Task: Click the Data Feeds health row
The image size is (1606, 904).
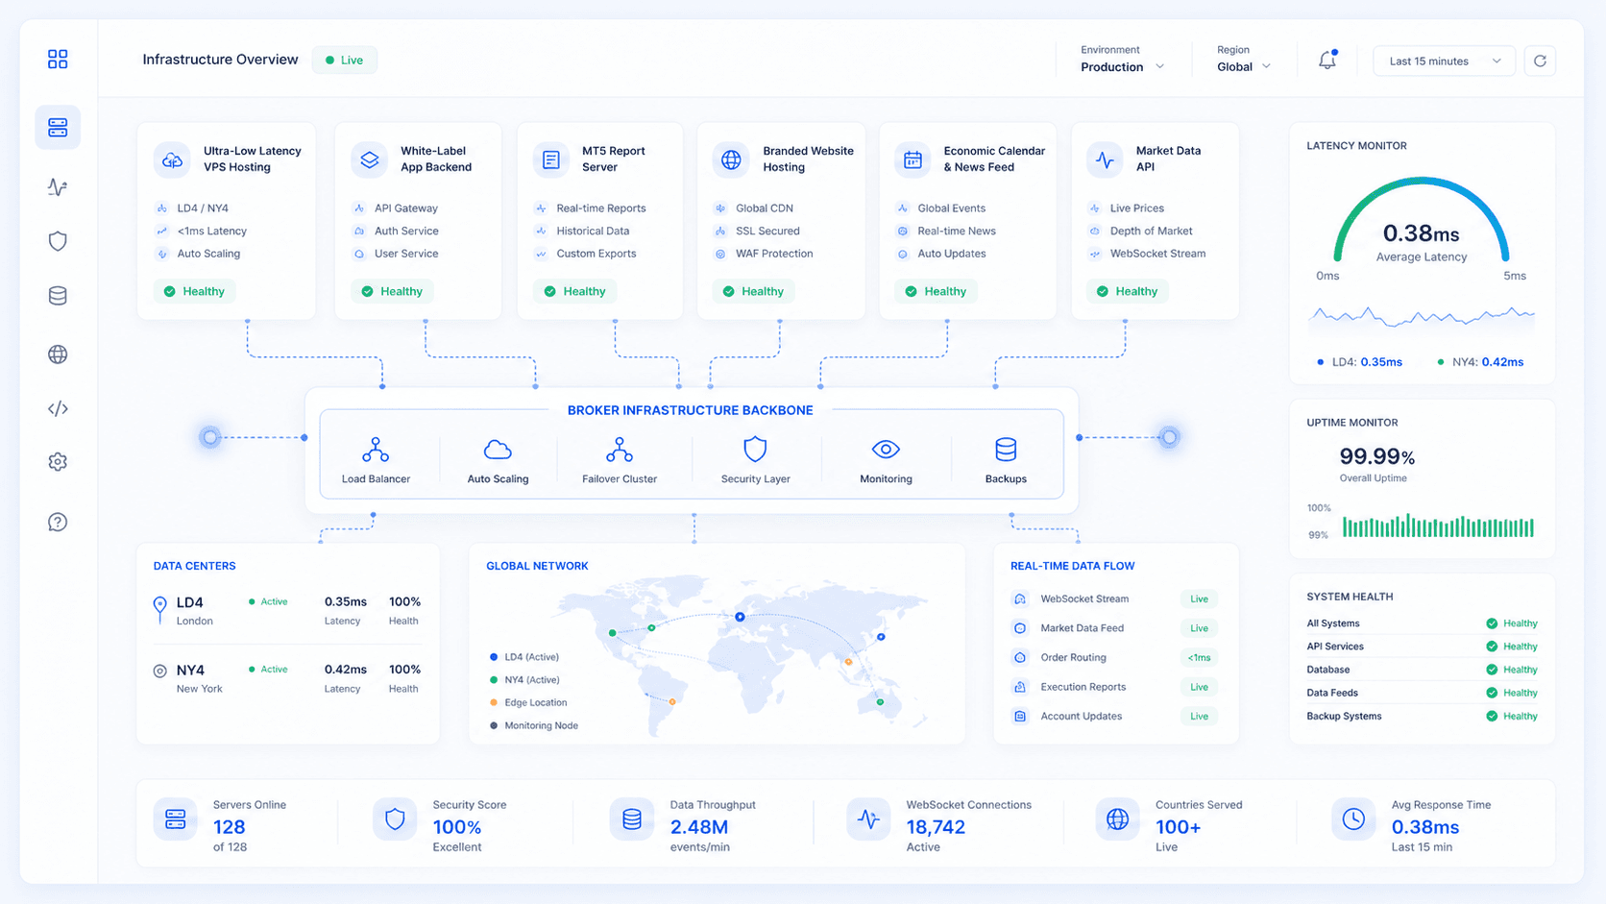Action: [x=1422, y=693]
